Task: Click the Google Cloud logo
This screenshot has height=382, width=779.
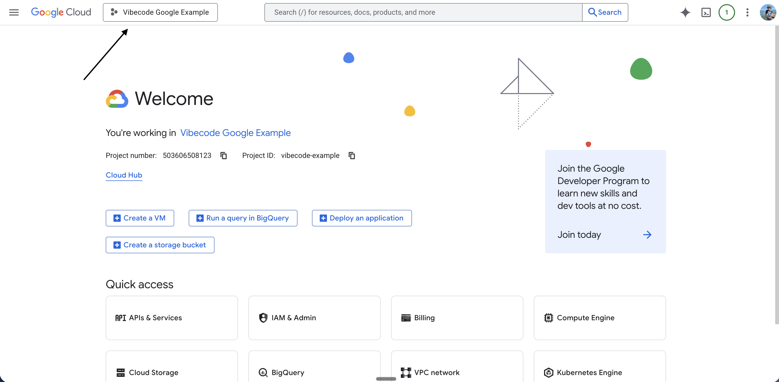Action: tap(61, 12)
